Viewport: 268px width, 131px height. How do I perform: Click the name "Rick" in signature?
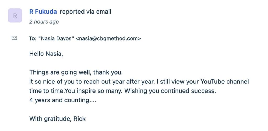pos(79,119)
